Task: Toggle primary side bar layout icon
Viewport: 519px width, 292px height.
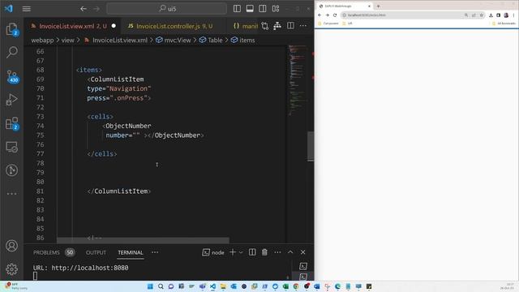Action: [237, 9]
